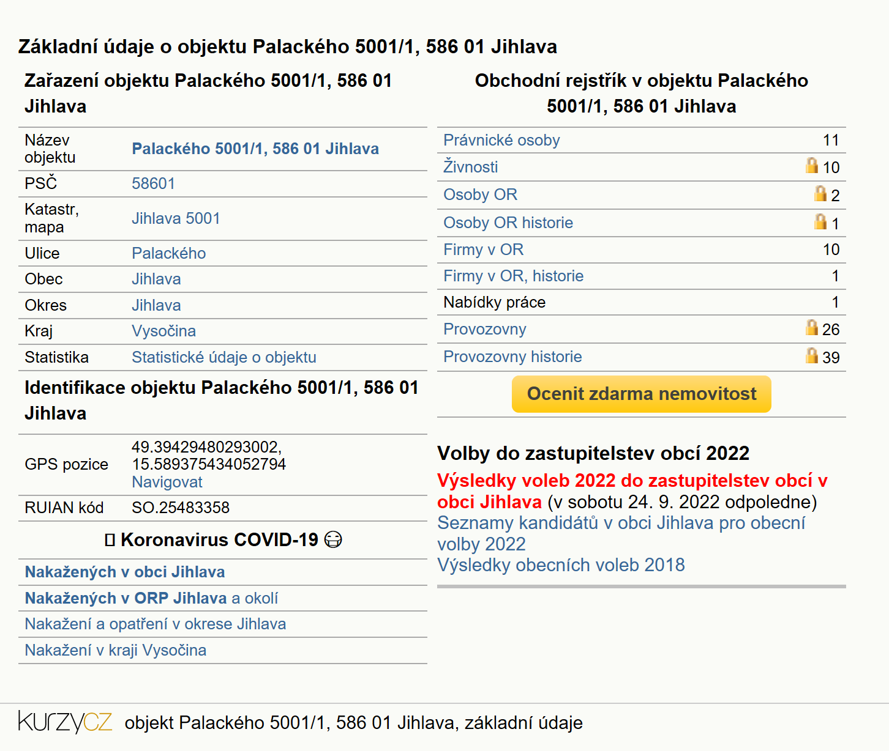Open red Výsledky voleb 2022 link
This screenshot has width=889, height=751.
(632, 491)
